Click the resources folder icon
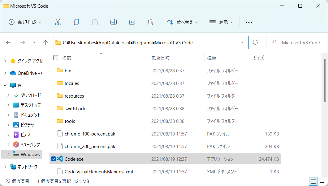 coord(60,96)
